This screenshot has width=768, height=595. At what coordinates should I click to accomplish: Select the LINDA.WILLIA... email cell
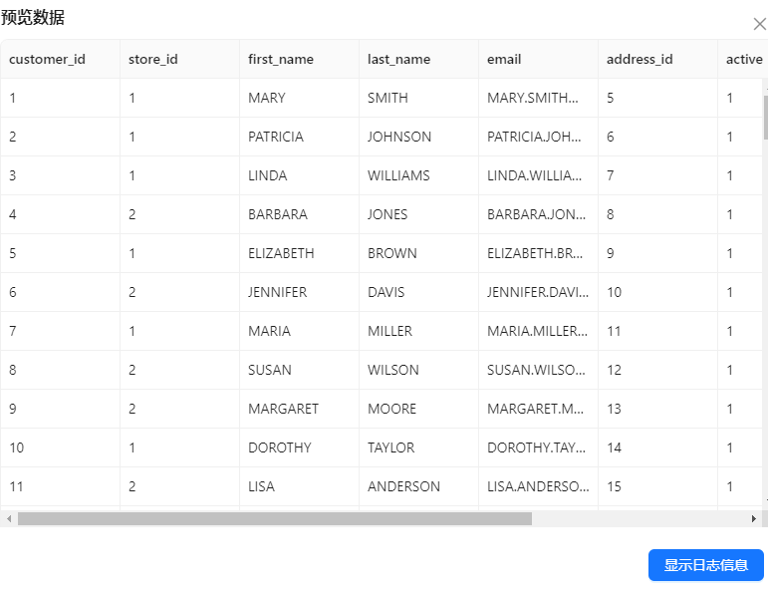click(x=535, y=175)
